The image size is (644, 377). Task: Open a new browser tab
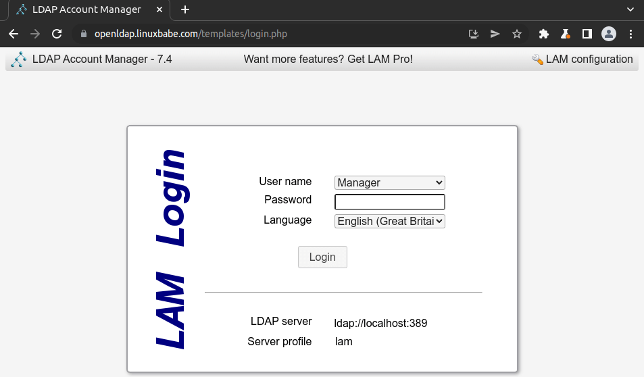click(x=185, y=9)
